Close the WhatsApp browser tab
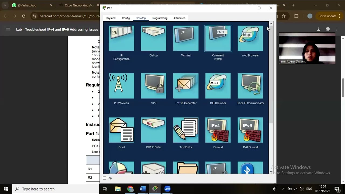This screenshot has height=194, width=345. tap(51, 5)
